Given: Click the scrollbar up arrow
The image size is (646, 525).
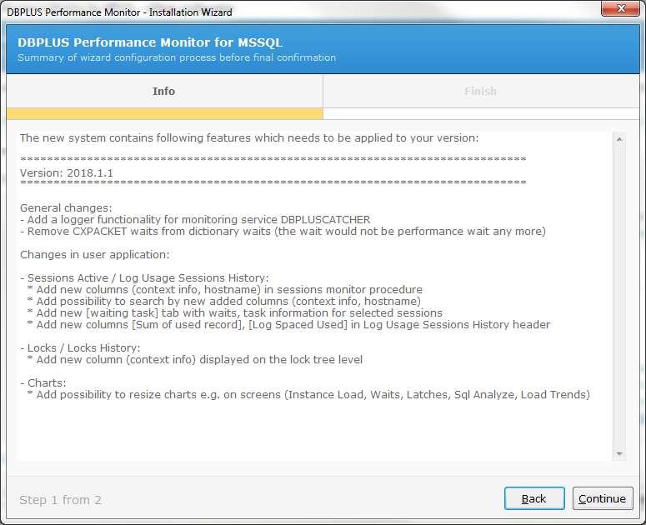Looking at the screenshot, I should click(x=618, y=139).
